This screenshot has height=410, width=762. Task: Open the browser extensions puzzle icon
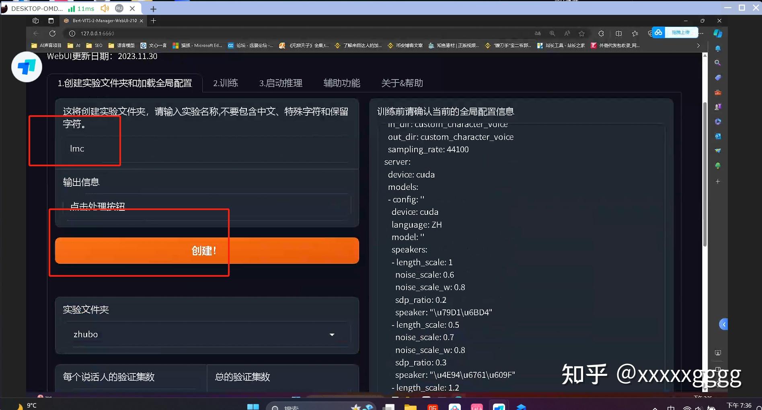[x=600, y=33]
